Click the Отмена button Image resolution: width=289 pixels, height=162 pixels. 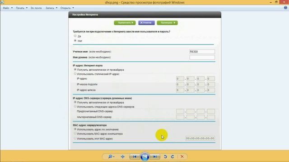click(x=146, y=23)
